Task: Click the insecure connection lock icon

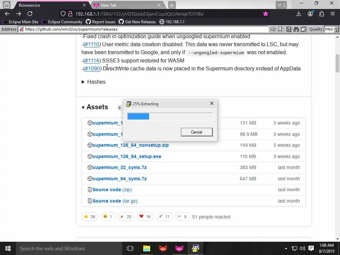Action: click(70, 14)
